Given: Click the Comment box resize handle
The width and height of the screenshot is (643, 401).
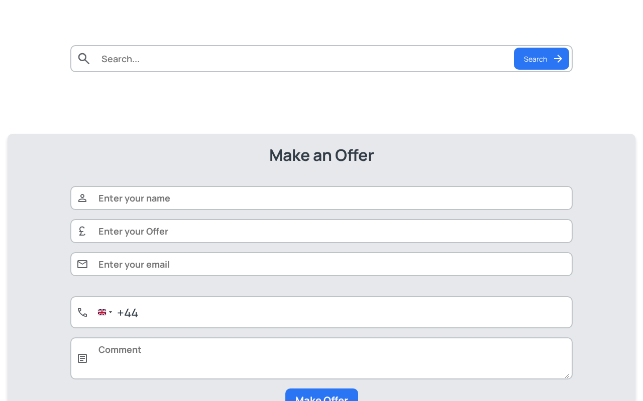Looking at the screenshot, I should (567, 375).
